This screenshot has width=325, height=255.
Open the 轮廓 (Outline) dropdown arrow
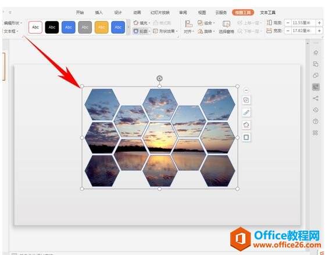point(149,31)
